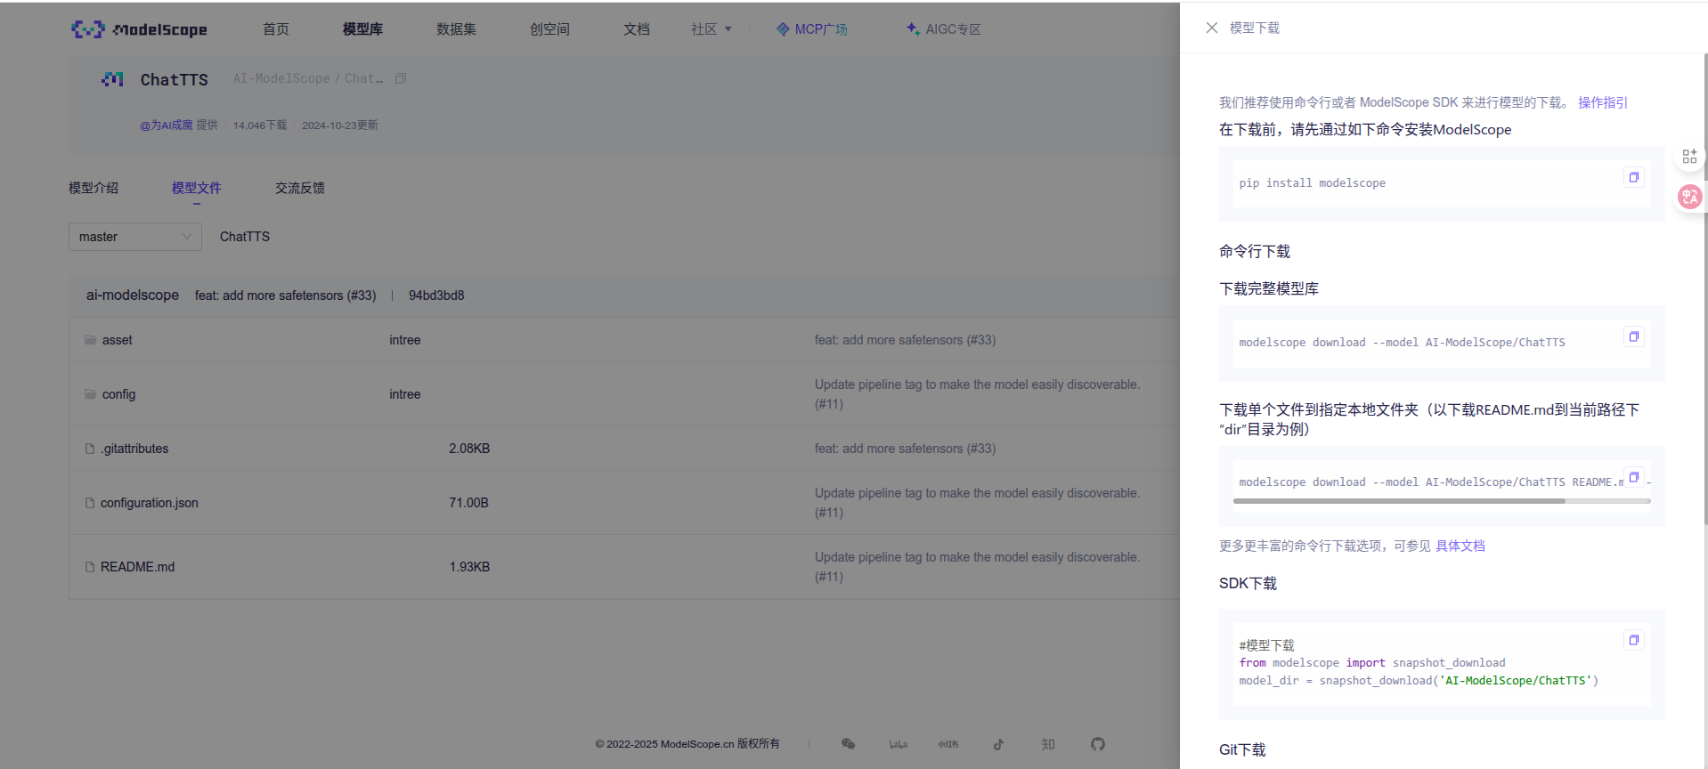Click the AI-ModelScope / Chat… path text
The width and height of the screenshot is (1708, 769).
coord(308,78)
